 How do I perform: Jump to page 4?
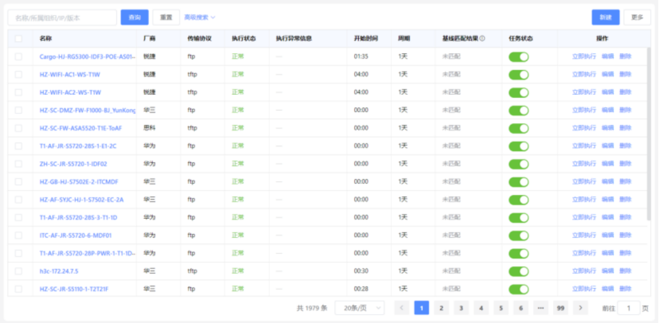click(x=481, y=308)
